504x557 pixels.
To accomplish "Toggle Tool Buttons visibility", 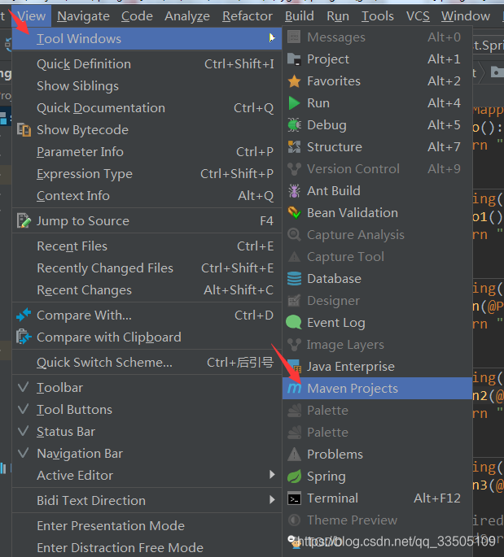I will click(x=147, y=410).
